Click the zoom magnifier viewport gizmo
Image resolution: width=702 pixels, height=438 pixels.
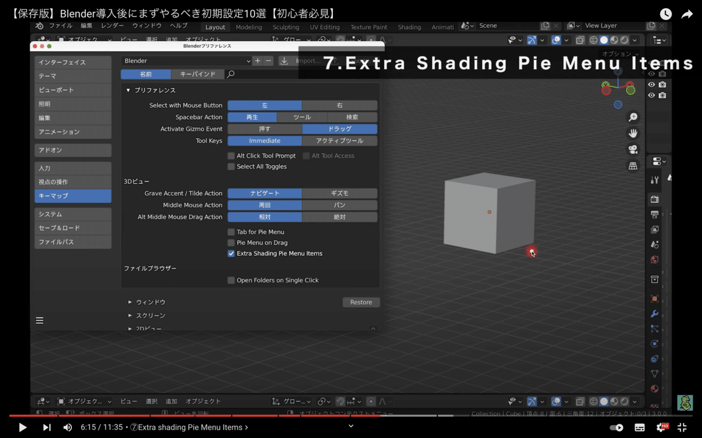[x=633, y=117]
